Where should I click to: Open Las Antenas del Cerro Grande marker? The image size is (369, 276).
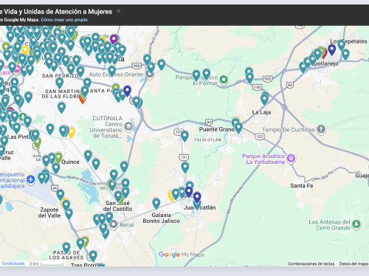(356, 224)
